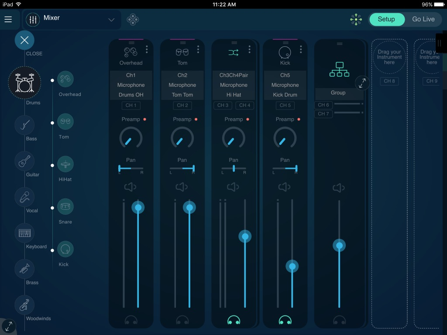Image resolution: width=447 pixels, height=335 pixels.
Task: Disable headphone monitoring on Kick
Action: (x=285, y=320)
